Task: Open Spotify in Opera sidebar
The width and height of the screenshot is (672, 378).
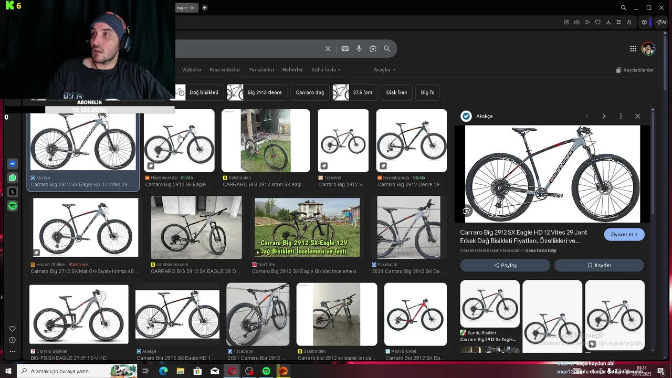Action: 13,206
